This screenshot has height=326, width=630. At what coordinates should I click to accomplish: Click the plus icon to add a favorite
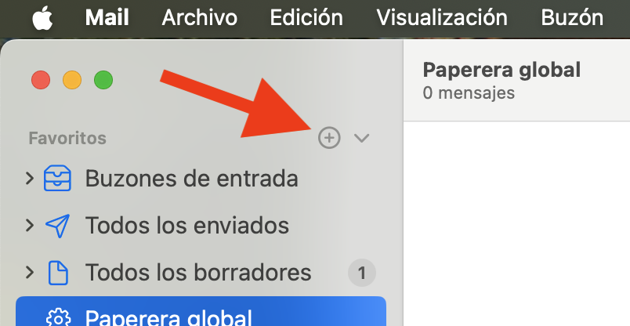coord(329,138)
